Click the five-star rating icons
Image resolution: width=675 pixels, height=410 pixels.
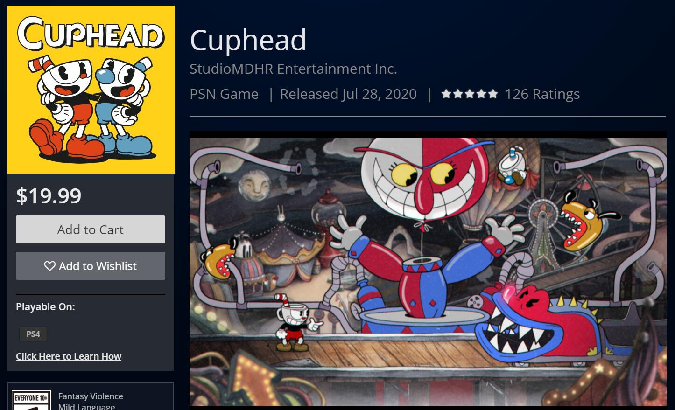(470, 94)
